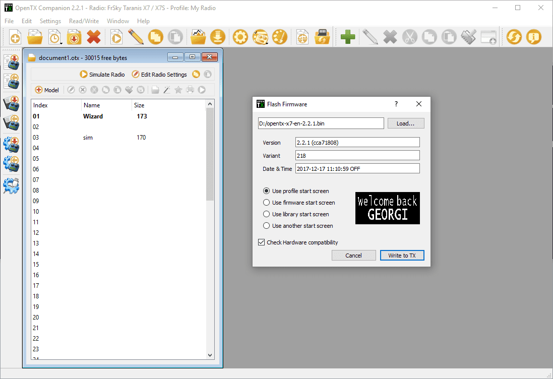
Task: Click the read firmware from radio sidebar icon
Action: [11, 122]
